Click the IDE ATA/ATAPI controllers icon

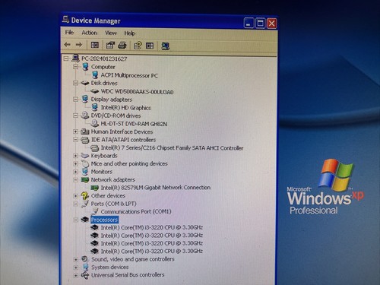point(85,140)
